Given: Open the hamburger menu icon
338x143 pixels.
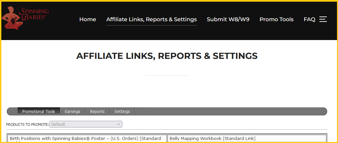Looking at the screenshot, I should (x=323, y=19).
